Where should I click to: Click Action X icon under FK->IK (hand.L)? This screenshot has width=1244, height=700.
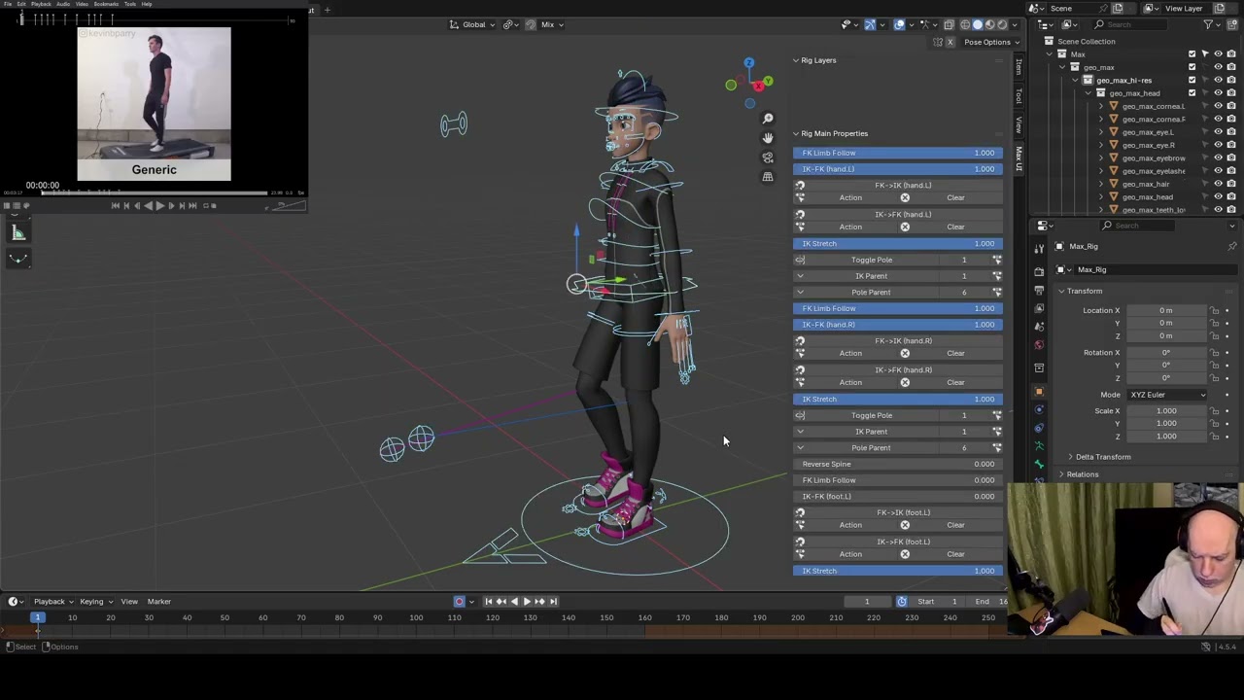pyautogui.click(x=905, y=197)
